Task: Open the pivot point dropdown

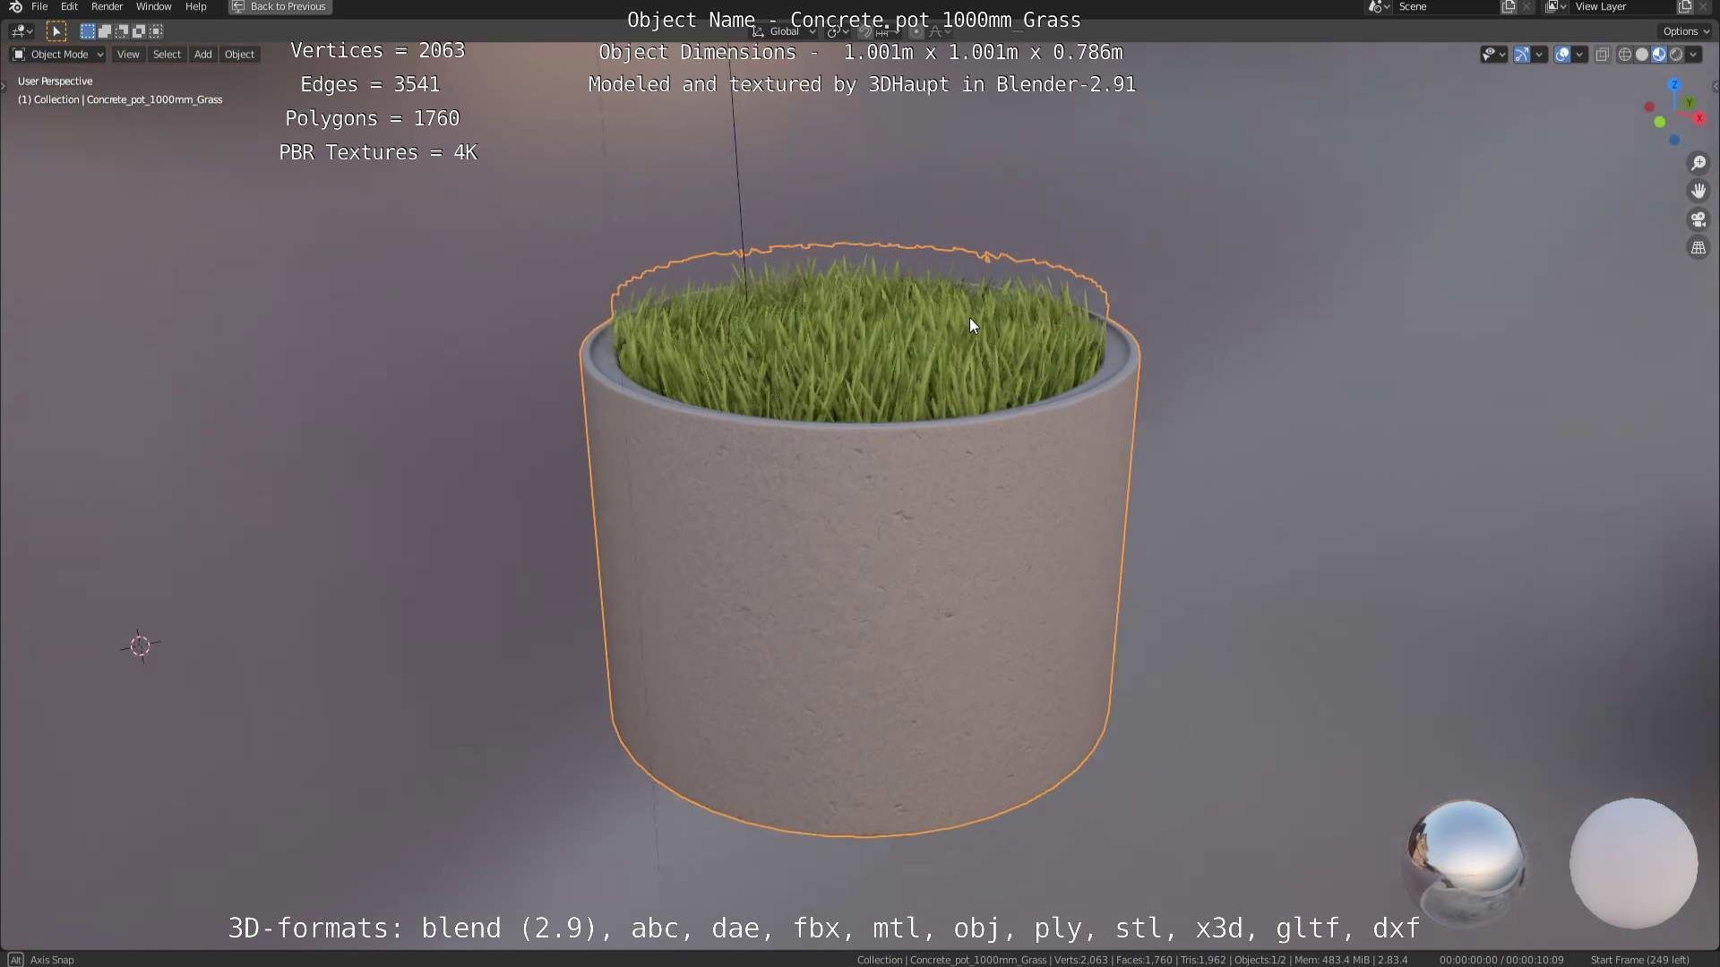Action: point(838,31)
